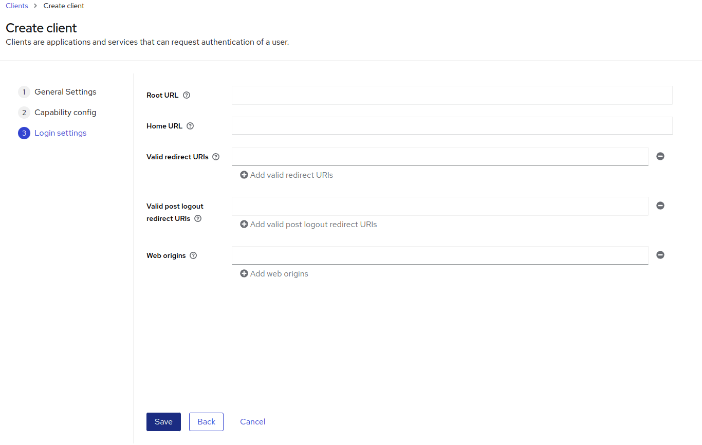The width and height of the screenshot is (702, 445).
Task: Add another valid post logout redirect URI
Action: tap(308, 224)
